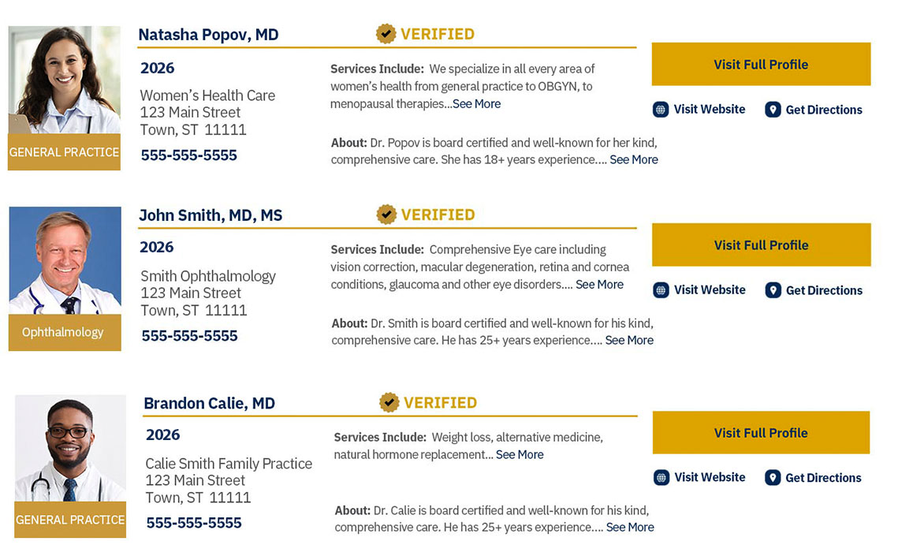Visit John Smith's full profile

[x=761, y=245]
